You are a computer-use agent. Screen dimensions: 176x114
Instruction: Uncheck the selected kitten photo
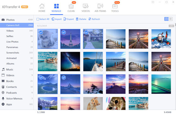click(41, 32)
